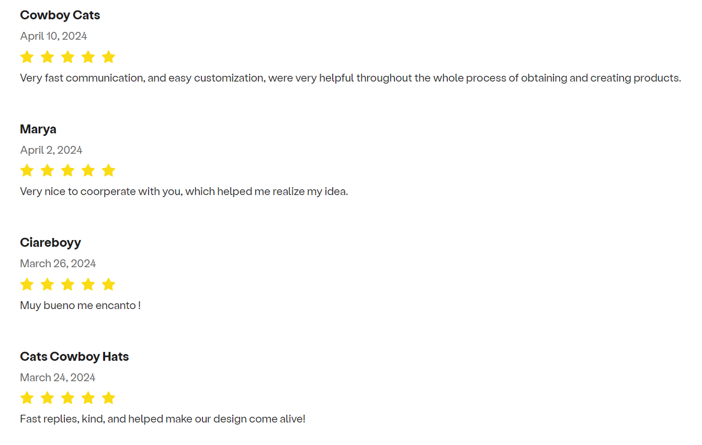Click the third star in Marya's review
This screenshot has width=702, height=445.
click(x=67, y=170)
